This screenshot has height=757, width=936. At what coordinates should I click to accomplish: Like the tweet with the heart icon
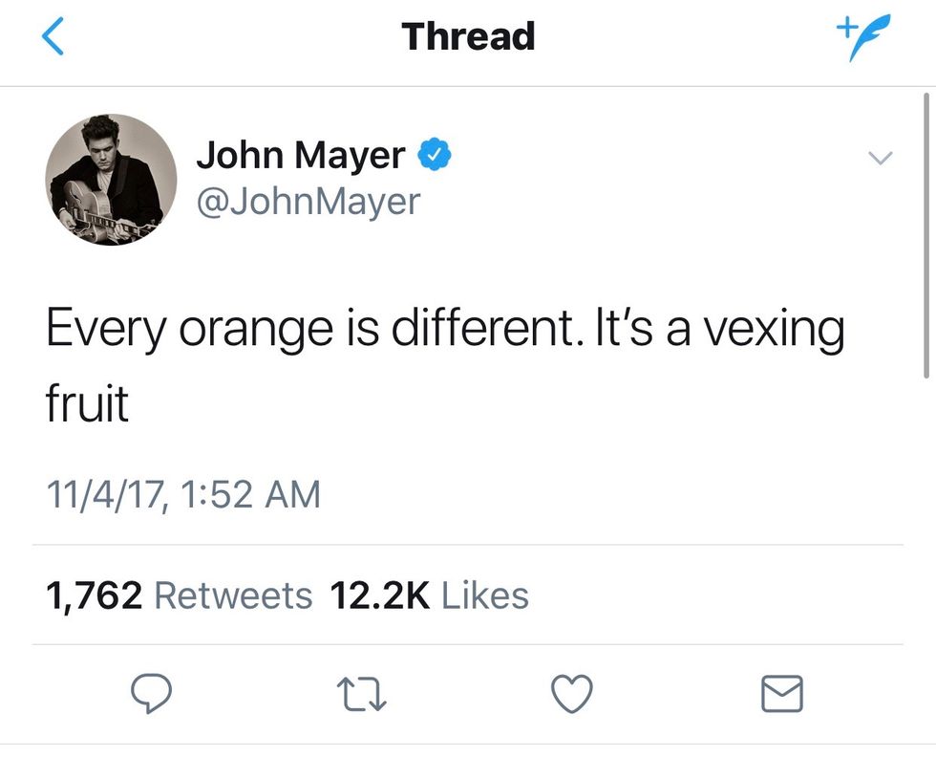point(573,693)
